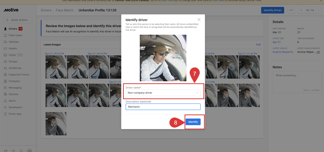Click the red Drivers count badge
Image resolution: width=324 pixels, height=152 pixels.
click(x=20, y=29)
